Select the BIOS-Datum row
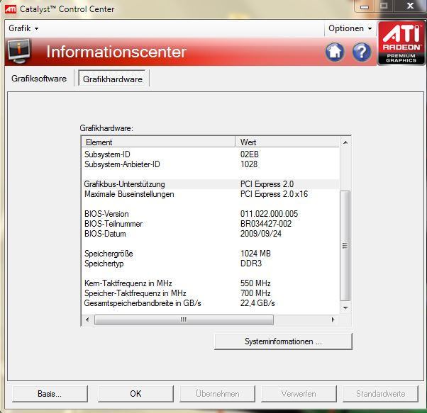Image resolution: width=427 pixels, height=413 pixels. 211,234
